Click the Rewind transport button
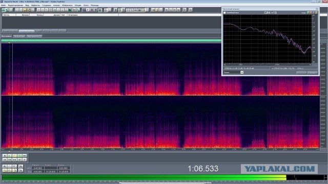The image size is (328, 184). 10,160
